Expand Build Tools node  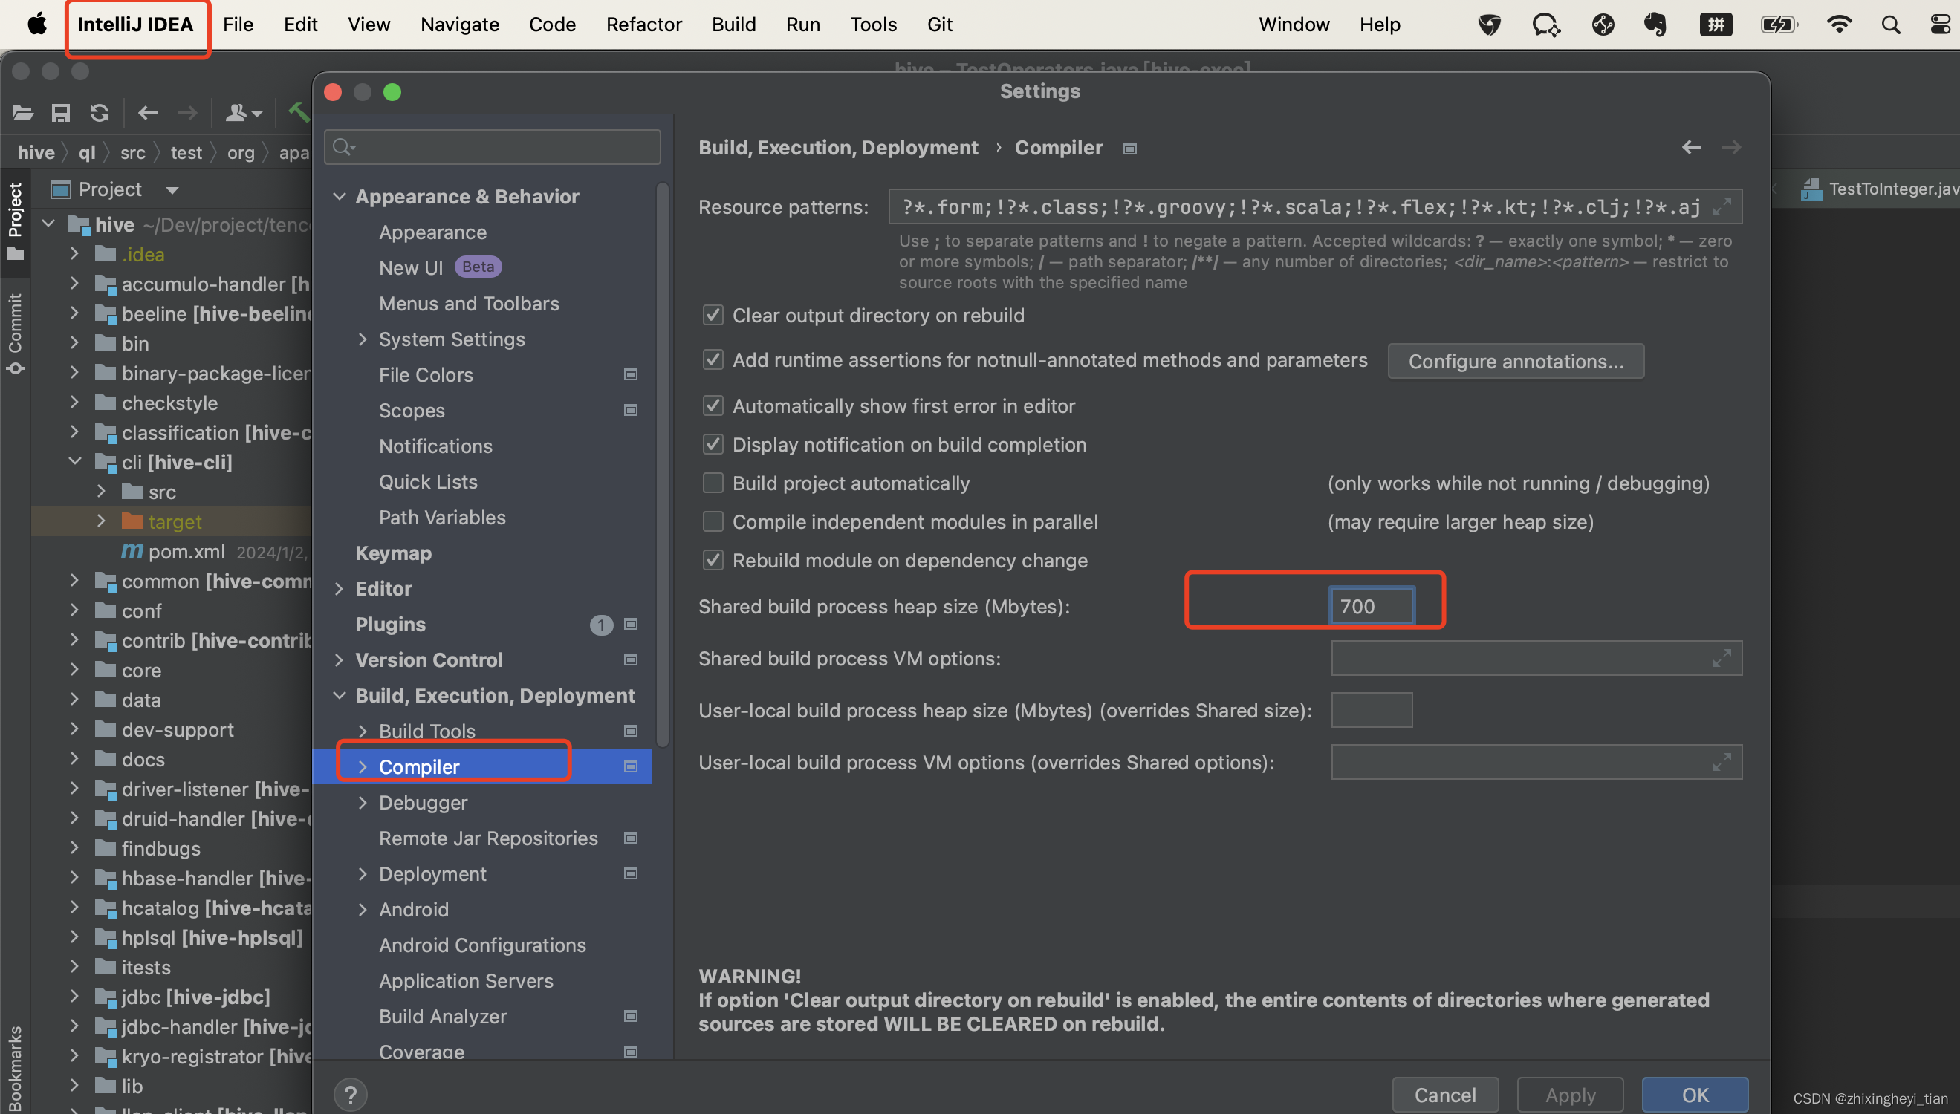363,731
